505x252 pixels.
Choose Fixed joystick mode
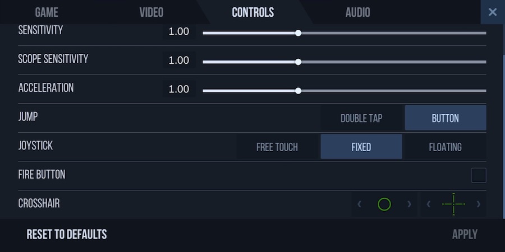(361, 147)
